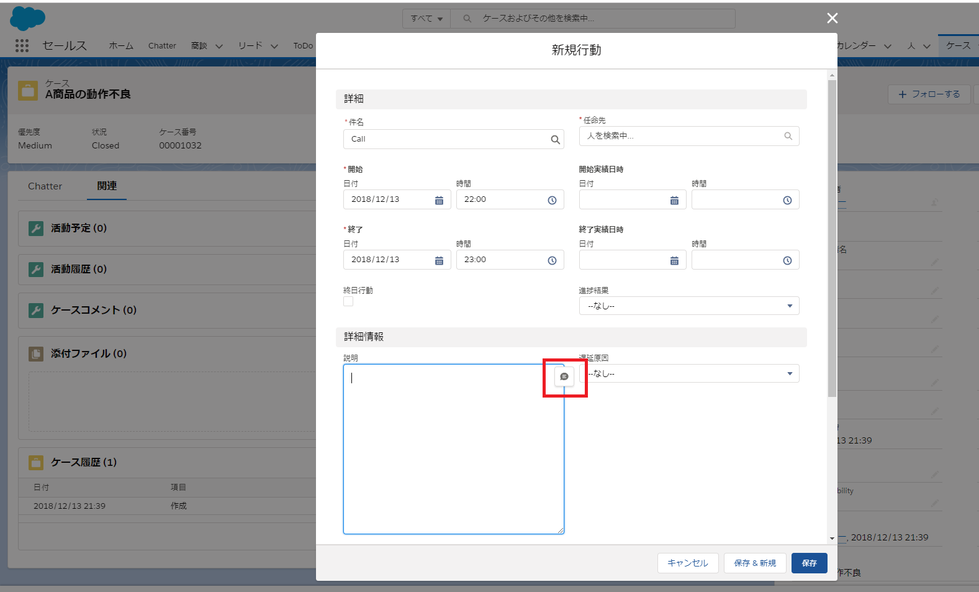This screenshot has height=592, width=979.
Task: Open the 添付ファイル (0) related list link
Action: (x=89, y=353)
